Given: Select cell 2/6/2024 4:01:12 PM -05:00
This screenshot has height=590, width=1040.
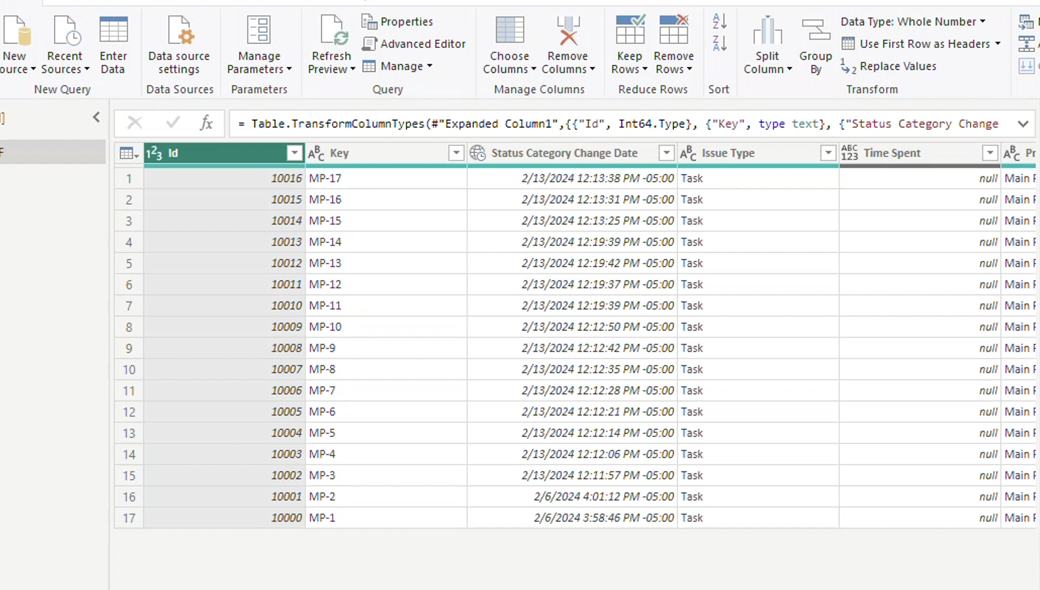Looking at the screenshot, I should point(572,497).
